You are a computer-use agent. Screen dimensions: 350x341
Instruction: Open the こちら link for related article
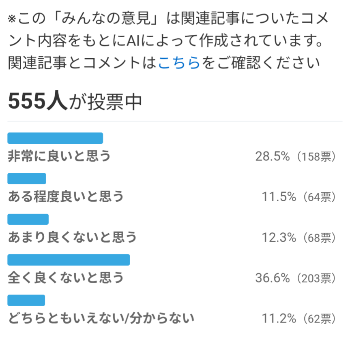[179, 63]
